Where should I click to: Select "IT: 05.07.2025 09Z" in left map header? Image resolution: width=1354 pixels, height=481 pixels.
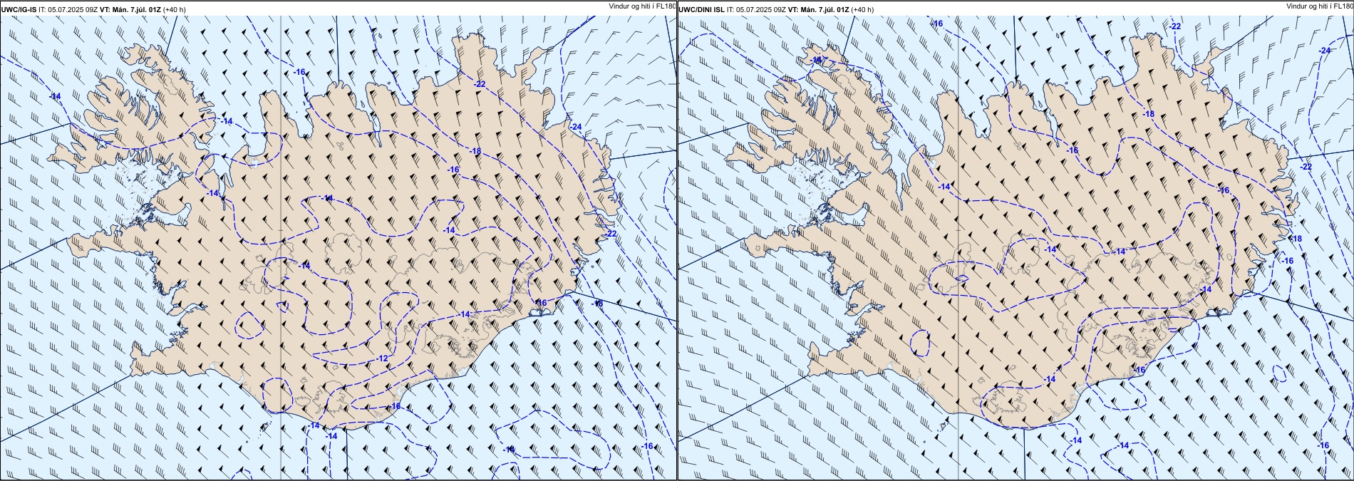tap(68, 9)
